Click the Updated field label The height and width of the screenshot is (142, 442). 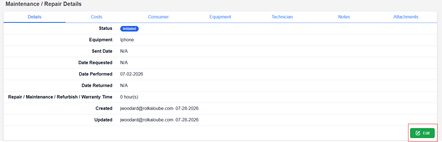point(103,120)
